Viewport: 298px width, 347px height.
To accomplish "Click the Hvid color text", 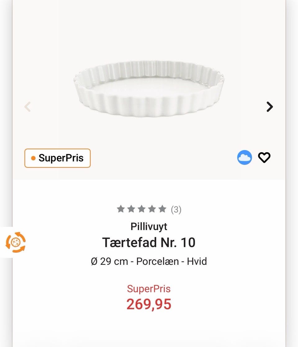I will coord(197,261).
